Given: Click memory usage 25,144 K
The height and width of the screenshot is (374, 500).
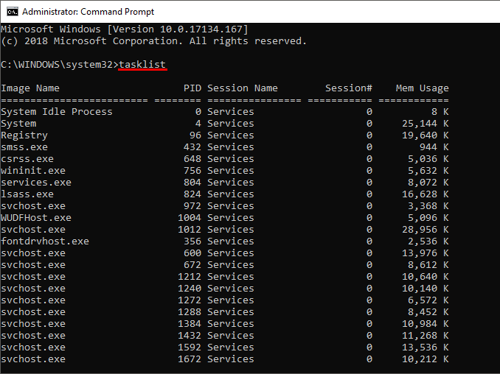Looking at the screenshot, I should pos(426,124).
